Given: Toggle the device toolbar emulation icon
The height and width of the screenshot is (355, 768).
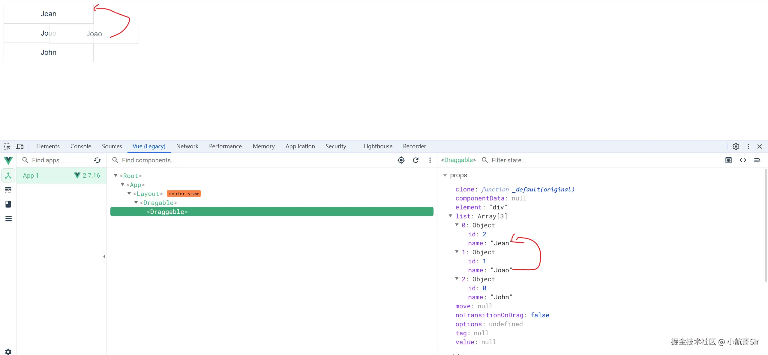Looking at the screenshot, I should [x=20, y=146].
